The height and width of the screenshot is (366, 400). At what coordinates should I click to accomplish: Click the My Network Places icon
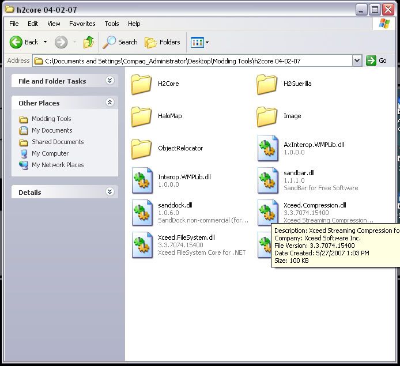[24, 165]
